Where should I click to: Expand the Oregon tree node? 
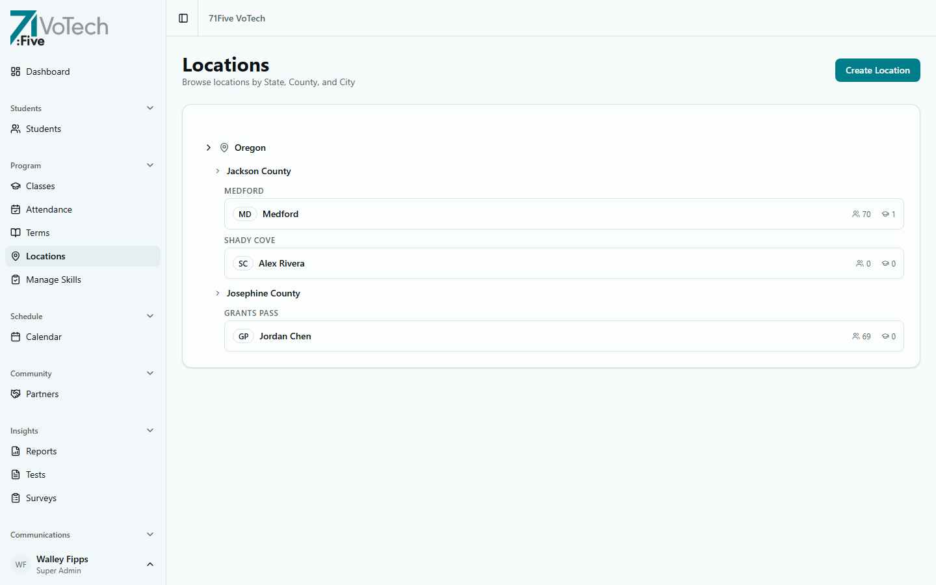[209, 148]
